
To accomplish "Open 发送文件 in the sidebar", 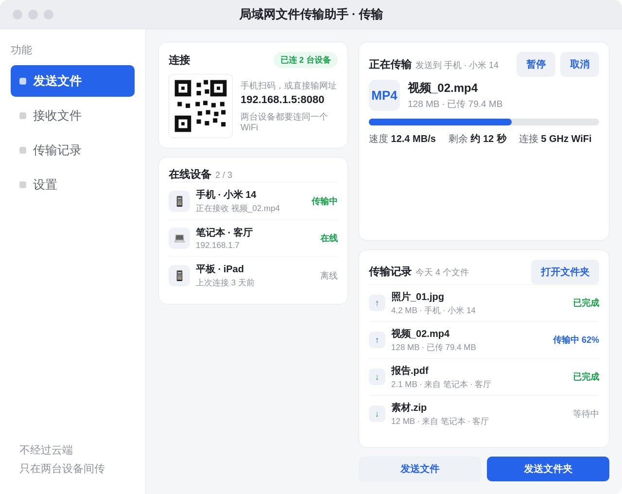I will click(72, 81).
